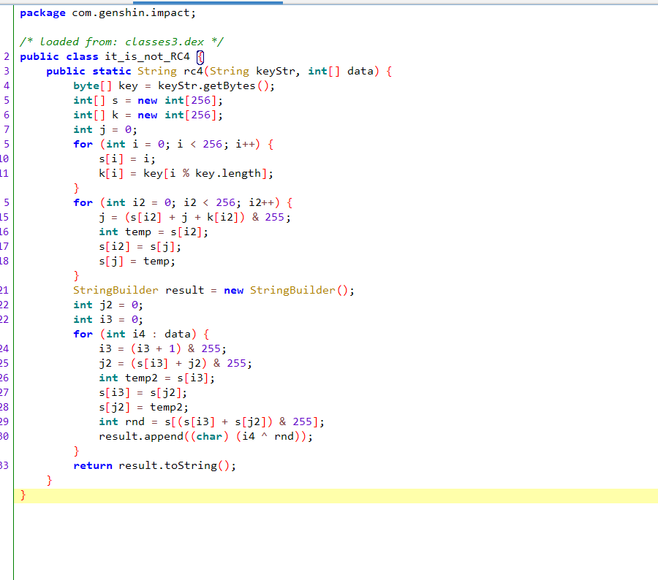This screenshot has height=580, width=658.
Task: Click the line 'int i3 = 0;'
Action: 108,319
